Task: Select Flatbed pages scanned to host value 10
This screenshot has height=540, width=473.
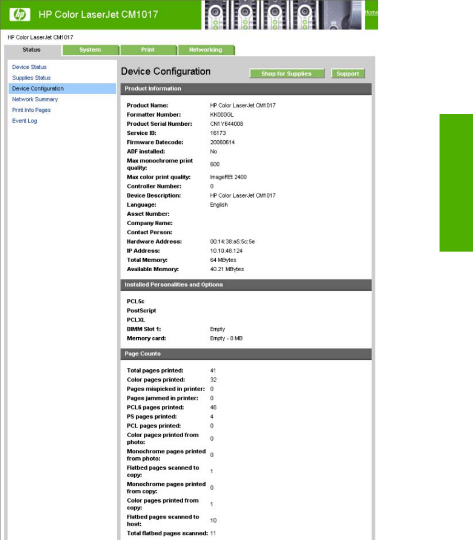Action: 213,520
